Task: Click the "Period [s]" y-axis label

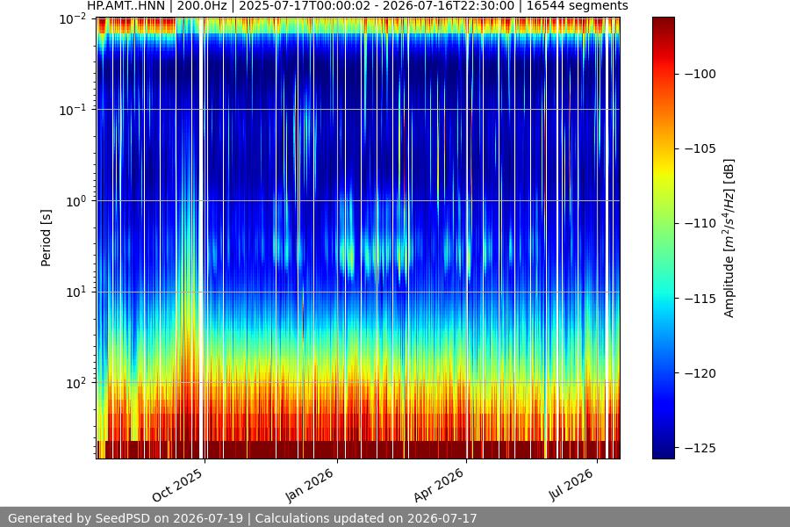Action: (x=46, y=238)
